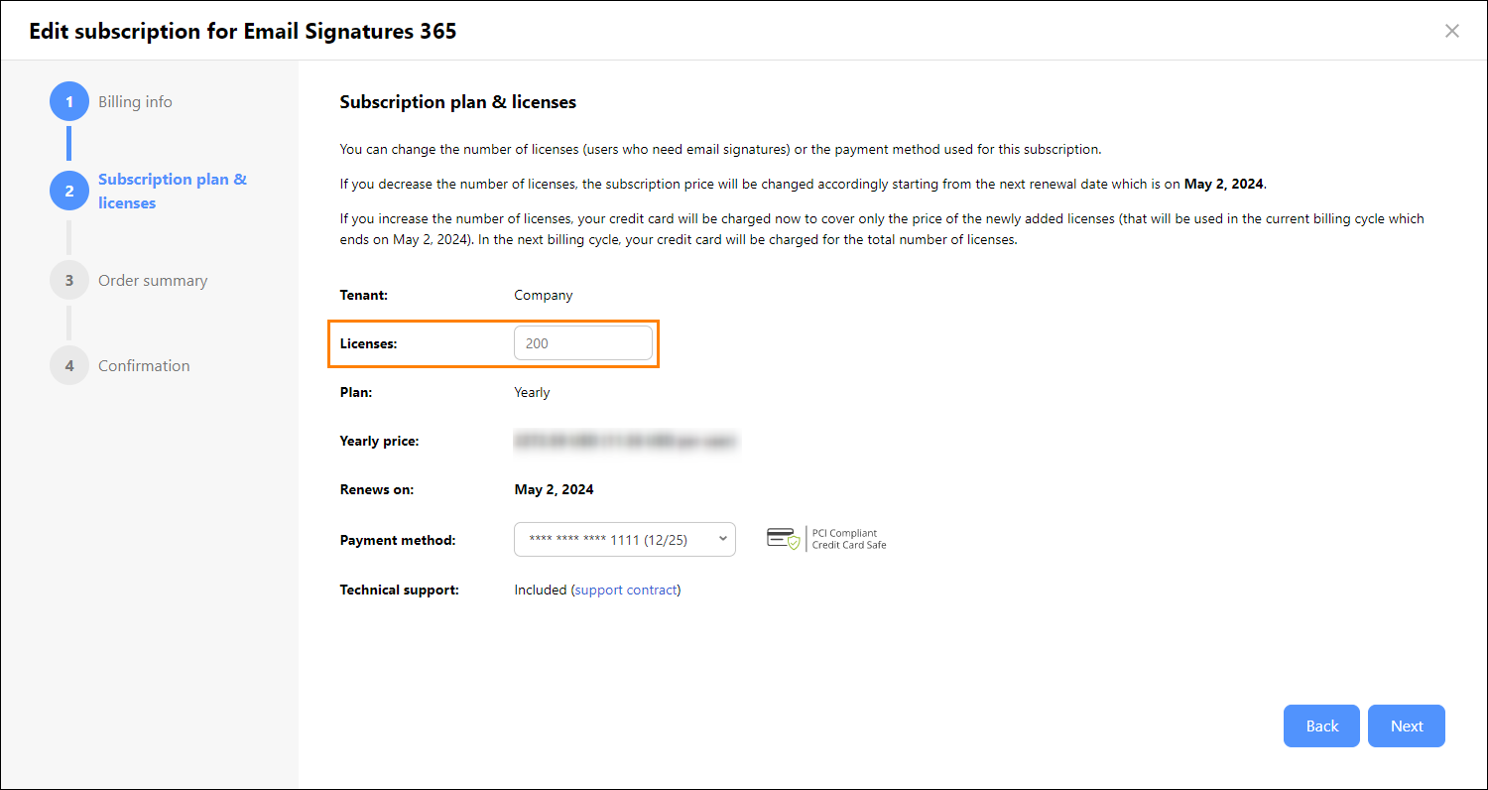Click the step 1 circle icon

[x=69, y=102]
